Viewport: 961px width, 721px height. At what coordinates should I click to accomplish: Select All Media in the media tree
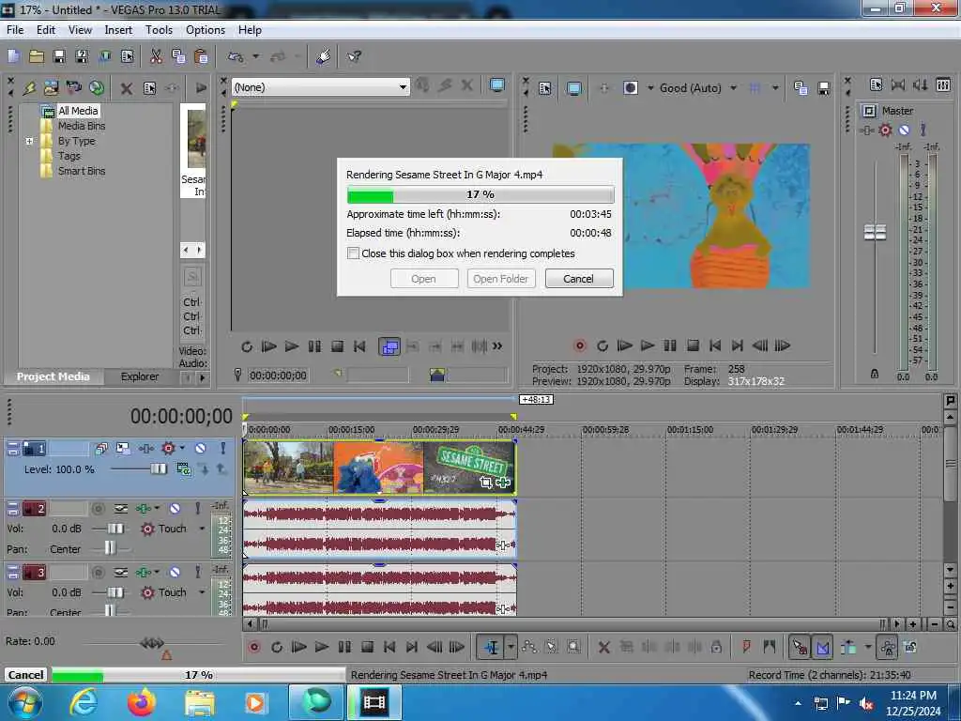[78, 111]
